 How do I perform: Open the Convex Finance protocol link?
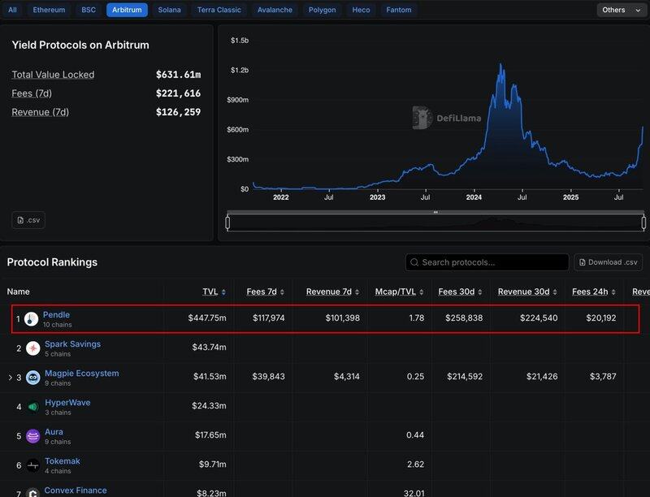coord(76,491)
